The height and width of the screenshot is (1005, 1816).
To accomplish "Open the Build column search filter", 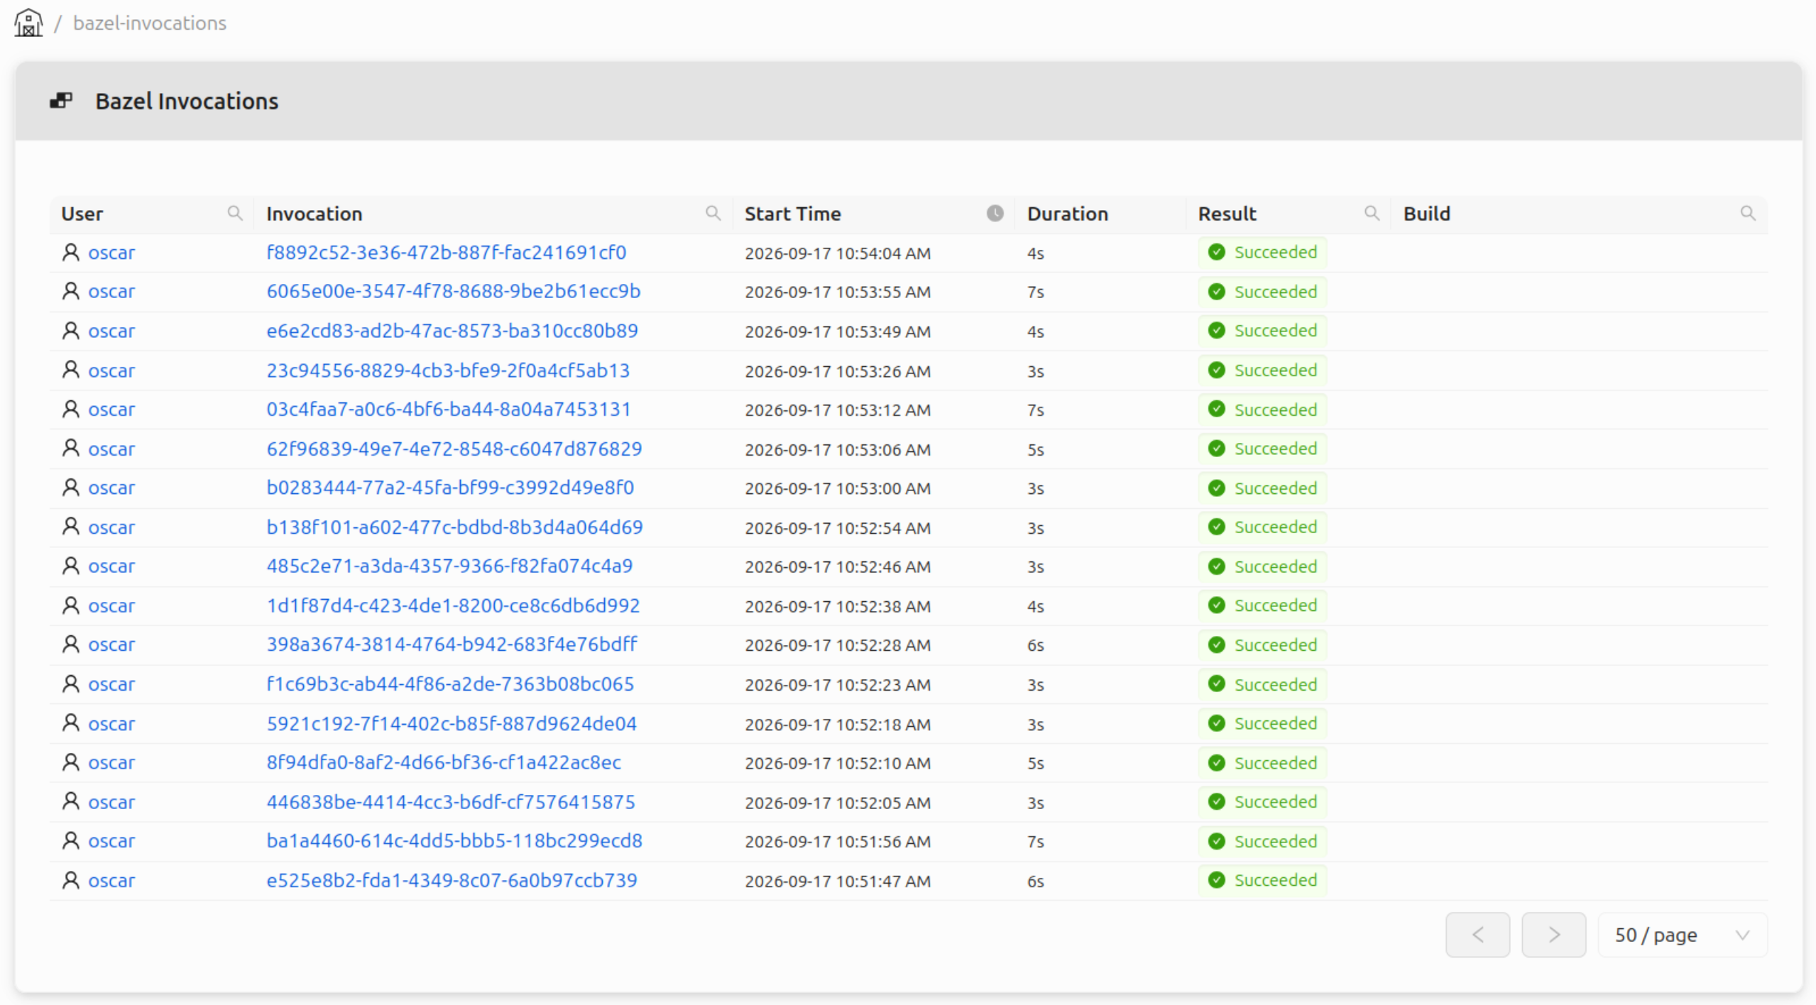I will coord(1748,213).
